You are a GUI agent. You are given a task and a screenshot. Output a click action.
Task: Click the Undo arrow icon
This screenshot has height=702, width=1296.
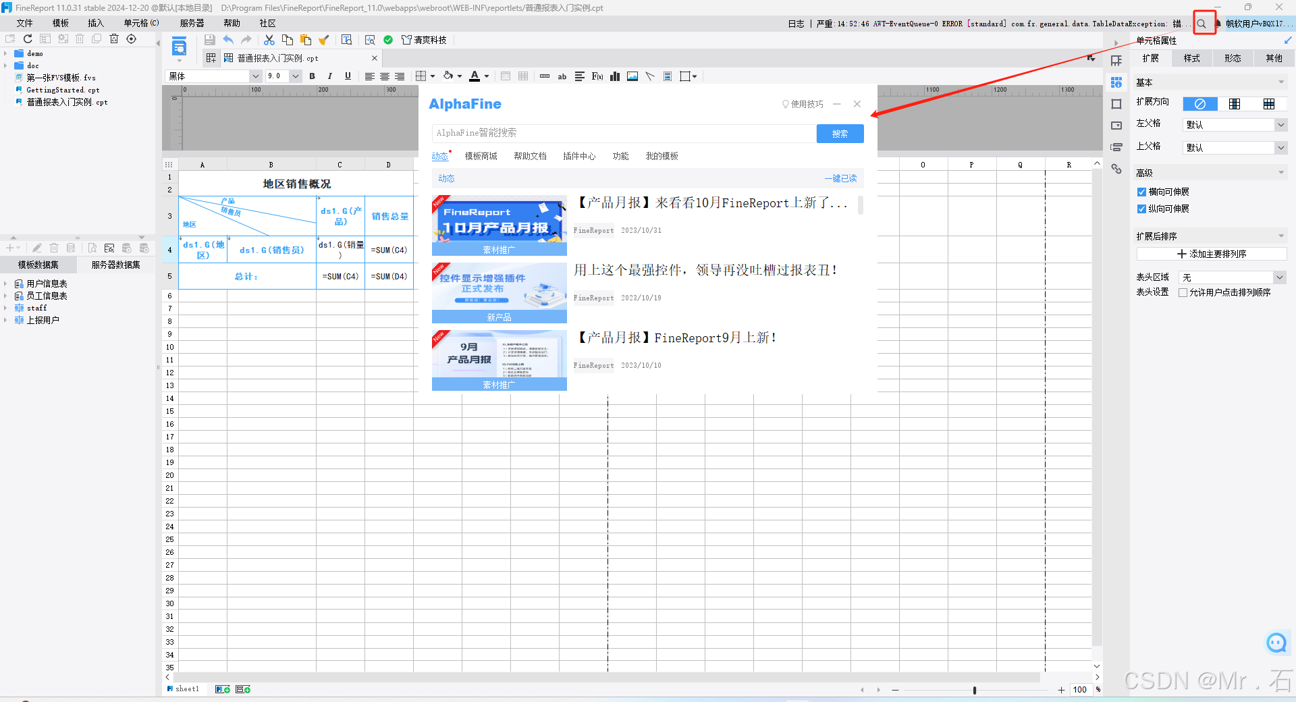point(228,40)
